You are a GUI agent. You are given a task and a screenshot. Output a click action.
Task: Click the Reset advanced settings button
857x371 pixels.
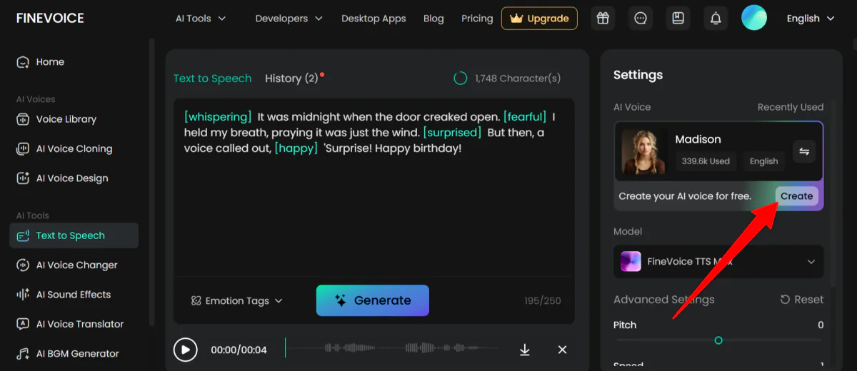(x=802, y=300)
